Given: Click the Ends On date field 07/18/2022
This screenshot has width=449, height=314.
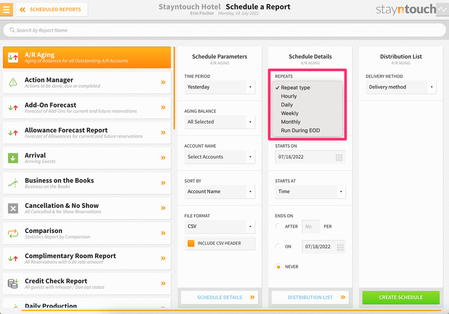Looking at the screenshot, I should pyautogui.click(x=324, y=247).
